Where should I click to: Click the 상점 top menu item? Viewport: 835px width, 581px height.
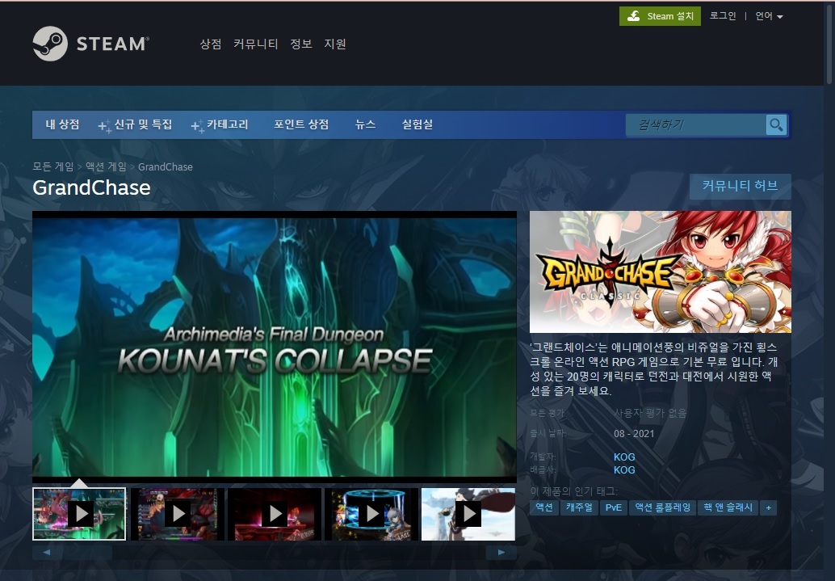(x=210, y=44)
